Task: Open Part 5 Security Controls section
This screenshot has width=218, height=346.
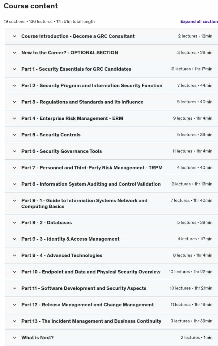Action: point(111,135)
